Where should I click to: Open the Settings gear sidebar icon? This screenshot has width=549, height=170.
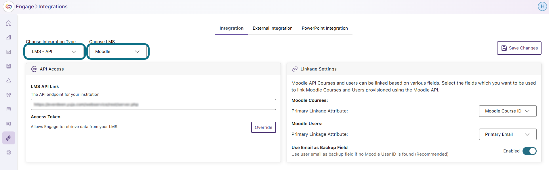click(9, 152)
